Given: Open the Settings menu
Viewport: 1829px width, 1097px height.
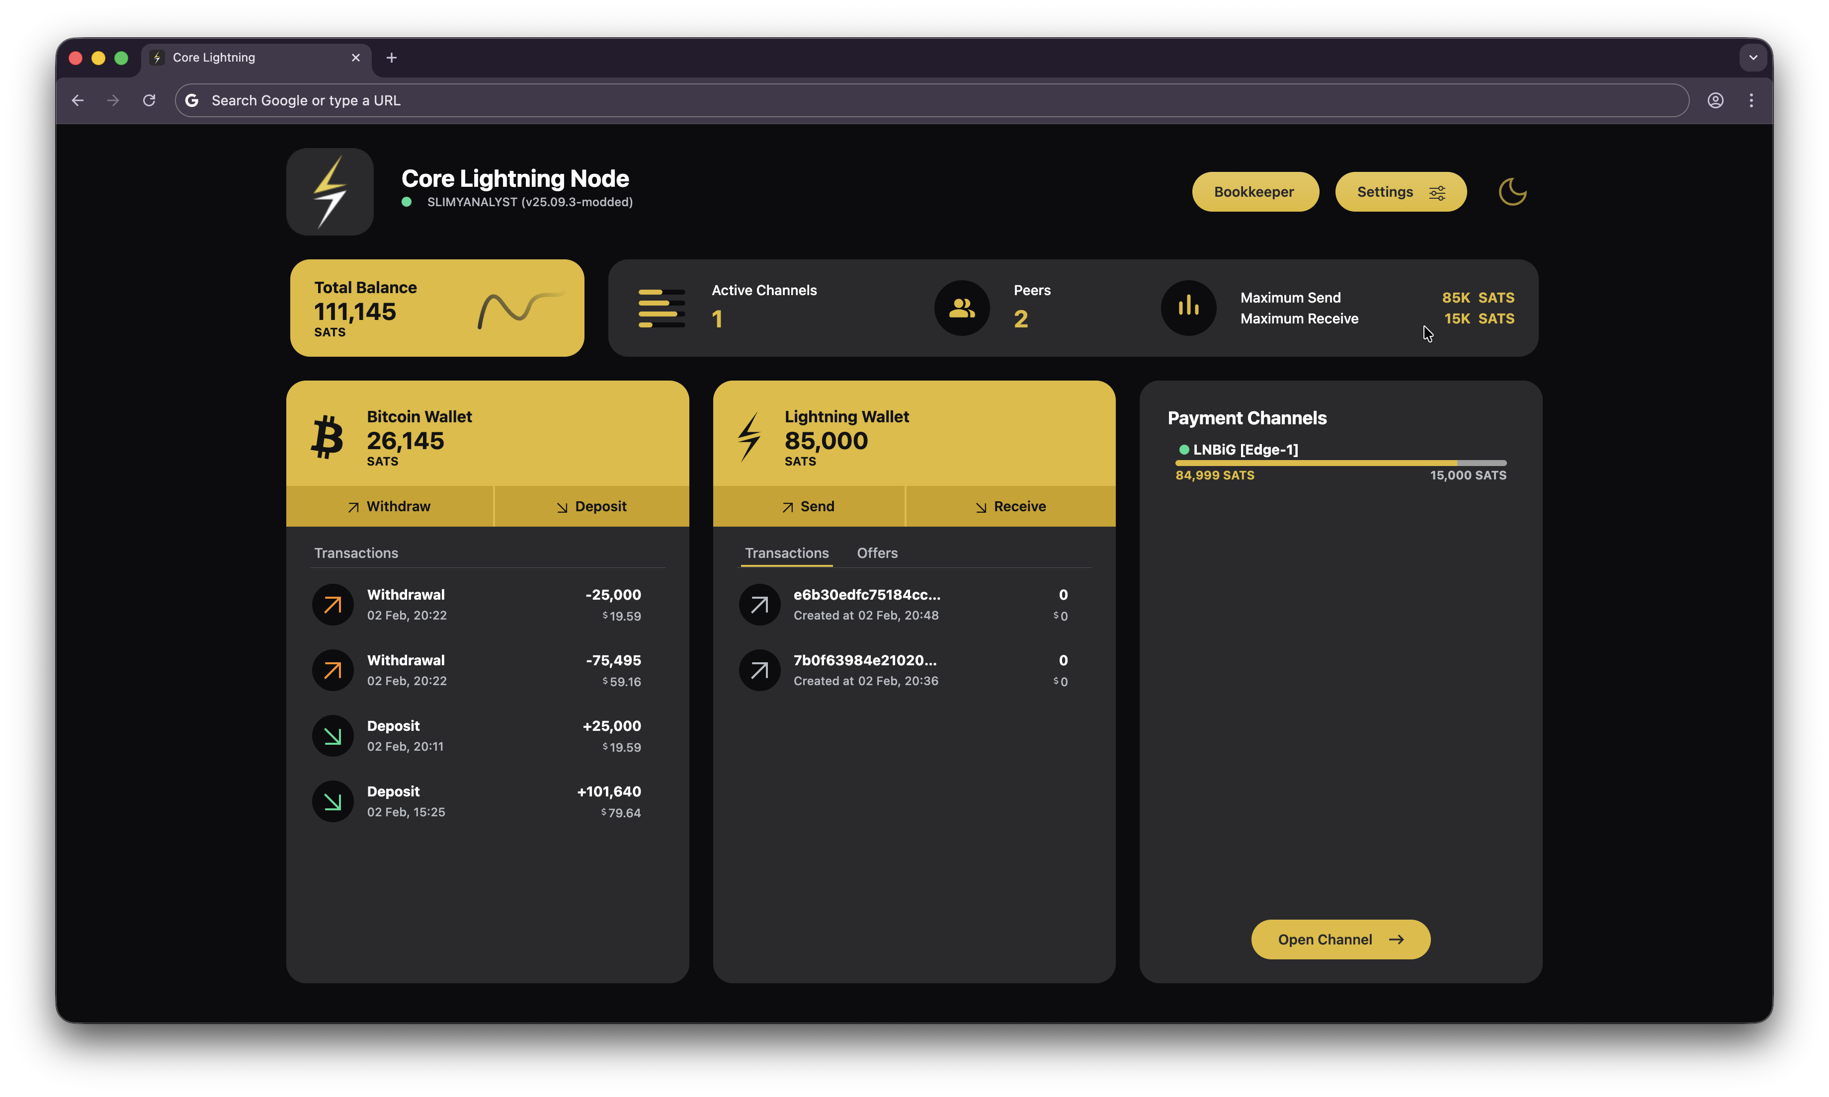Looking at the screenshot, I should pos(1400,192).
